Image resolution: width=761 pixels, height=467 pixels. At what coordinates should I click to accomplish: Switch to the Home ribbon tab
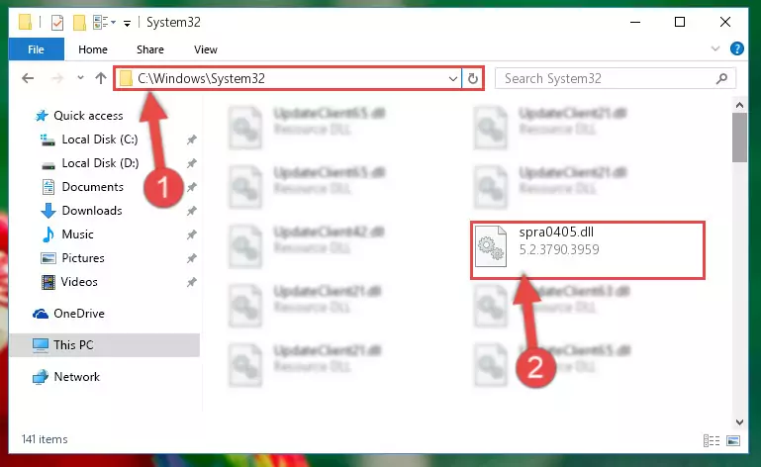click(93, 49)
